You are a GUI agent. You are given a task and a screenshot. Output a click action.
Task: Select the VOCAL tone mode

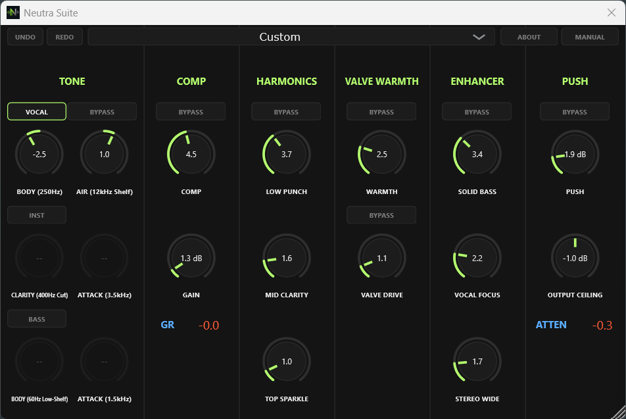pyautogui.click(x=37, y=111)
